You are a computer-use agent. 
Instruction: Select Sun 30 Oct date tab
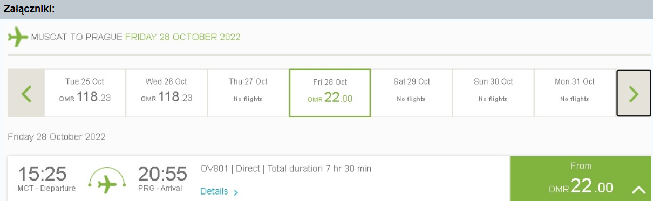(x=493, y=93)
